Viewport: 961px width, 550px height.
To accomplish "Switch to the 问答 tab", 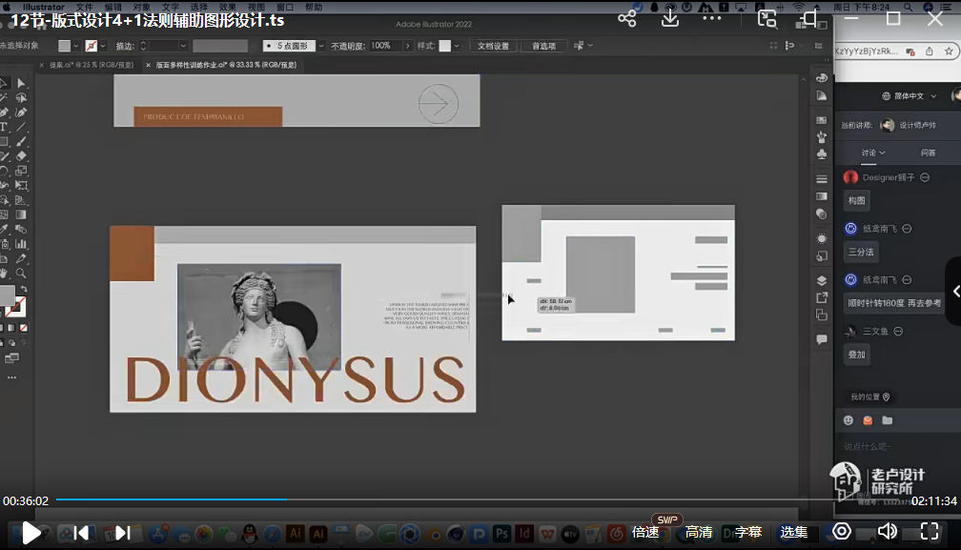I will [928, 153].
